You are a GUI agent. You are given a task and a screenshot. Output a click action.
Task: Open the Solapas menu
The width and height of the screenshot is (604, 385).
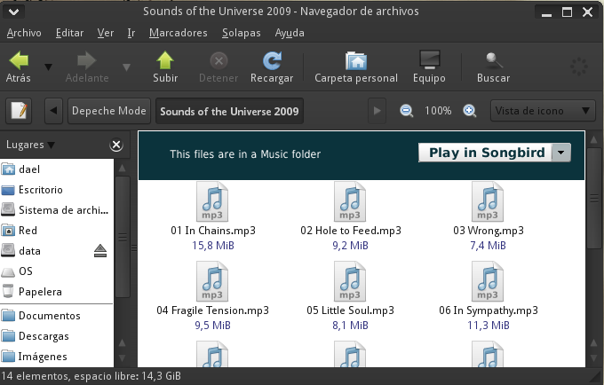click(241, 33)
